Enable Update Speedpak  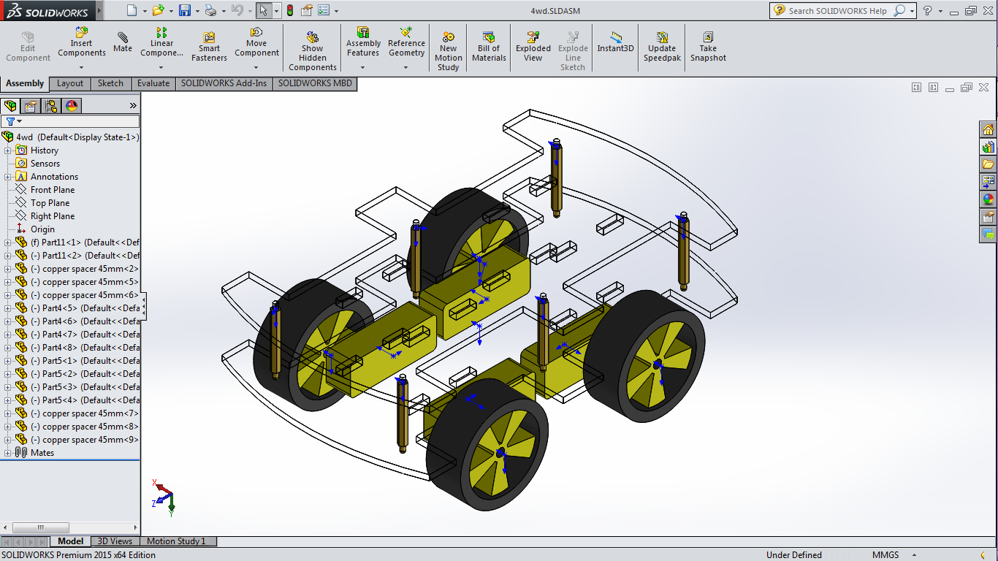coord(661,46)
